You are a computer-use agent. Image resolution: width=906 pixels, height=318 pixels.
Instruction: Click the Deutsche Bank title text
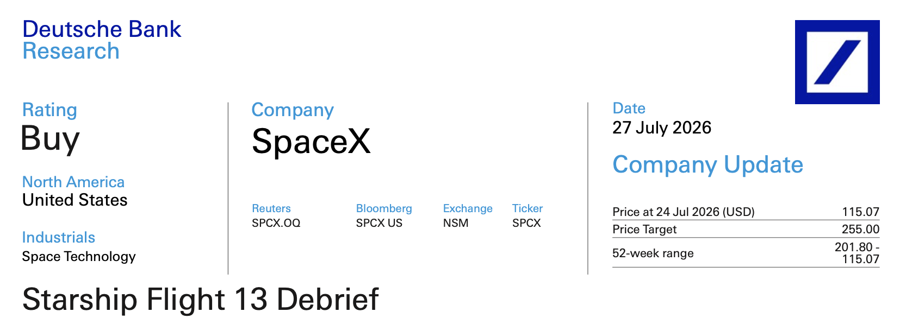[x=102, y=29]
